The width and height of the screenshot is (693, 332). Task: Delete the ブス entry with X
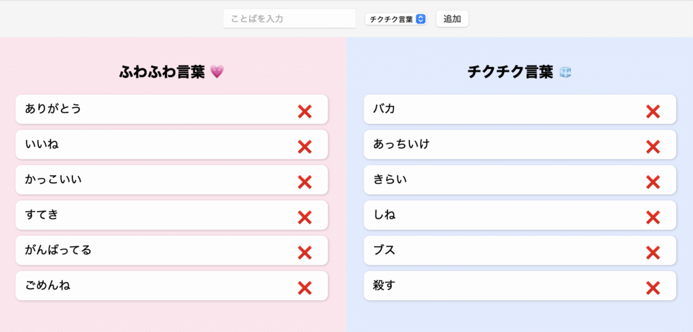pos(652,252)
